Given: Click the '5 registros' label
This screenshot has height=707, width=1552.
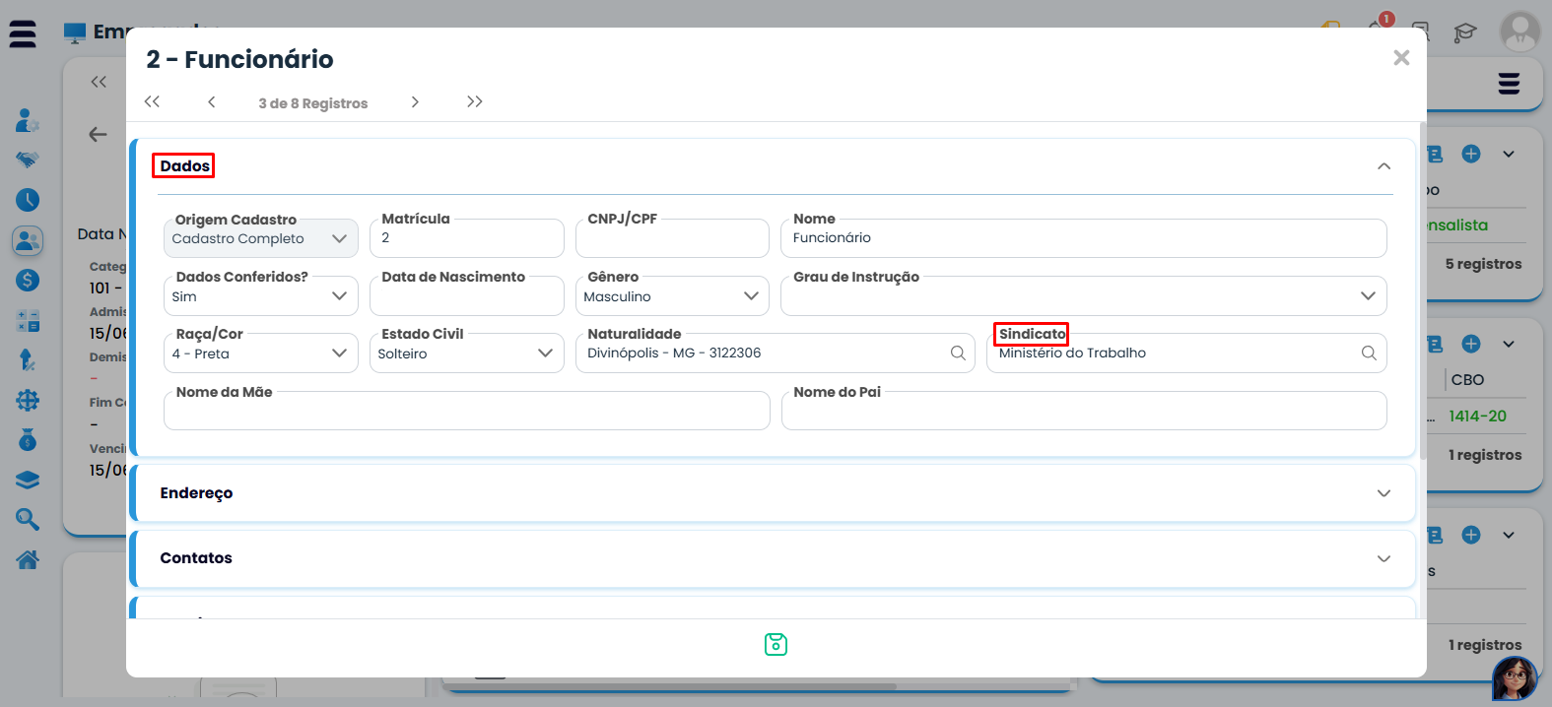Looking at the screenshot, I should [x=1483, y=264].
